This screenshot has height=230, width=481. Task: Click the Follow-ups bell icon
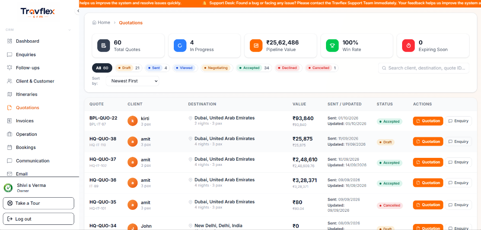9,68
